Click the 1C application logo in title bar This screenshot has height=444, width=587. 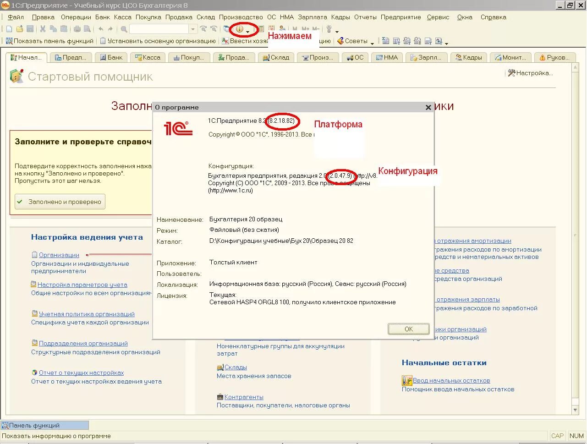tap(5, 5)
